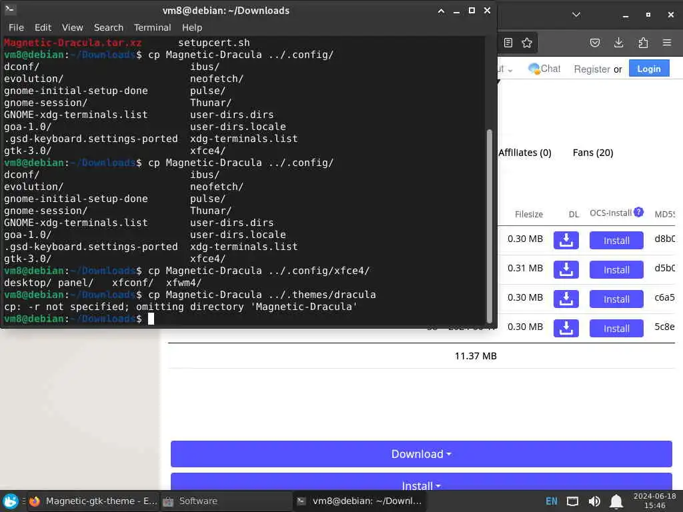
Task: Switch to Firefox Magnetic-gtk-theme taskbar item
Action: coord(93,501)
